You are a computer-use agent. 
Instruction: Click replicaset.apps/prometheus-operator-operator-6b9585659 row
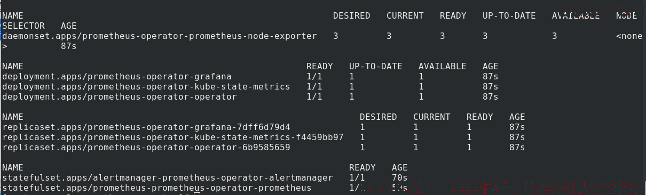(263, 148)
